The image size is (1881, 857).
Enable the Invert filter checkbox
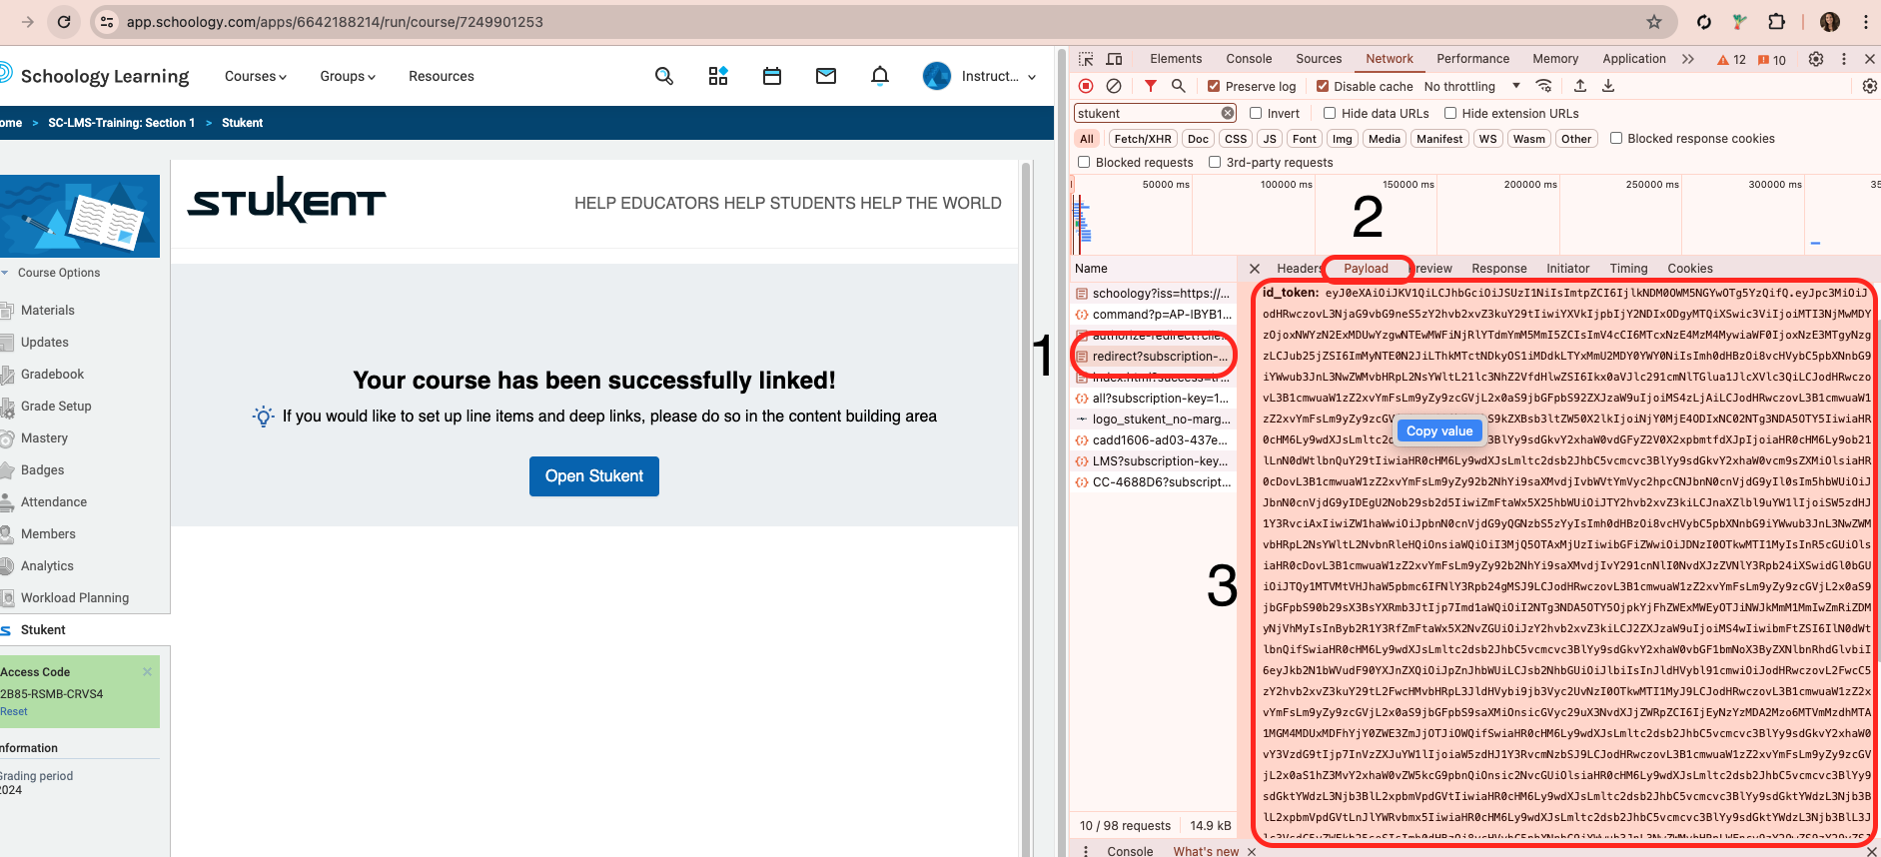1256,113
